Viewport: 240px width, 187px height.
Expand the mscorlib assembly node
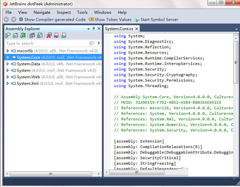click(x=7, y=51)
